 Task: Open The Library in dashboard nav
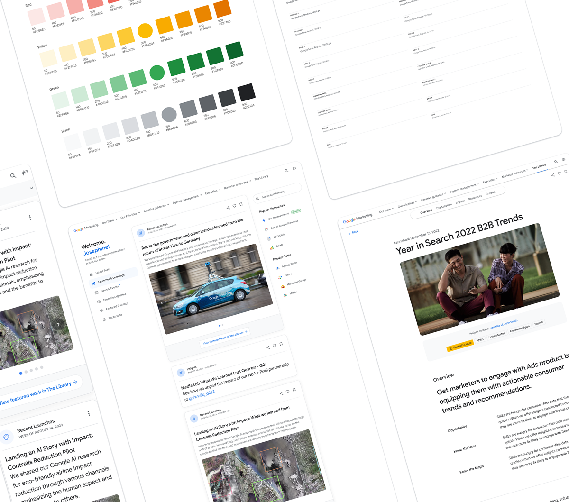(261, 178)
